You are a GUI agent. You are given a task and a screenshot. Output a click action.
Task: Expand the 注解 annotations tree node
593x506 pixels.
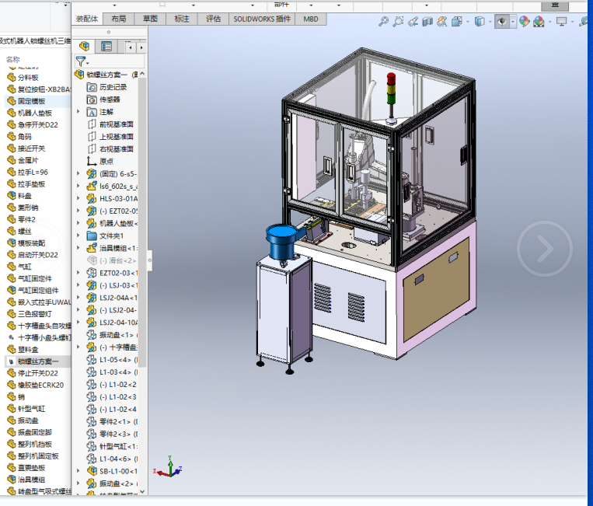[x=78, y=112]
